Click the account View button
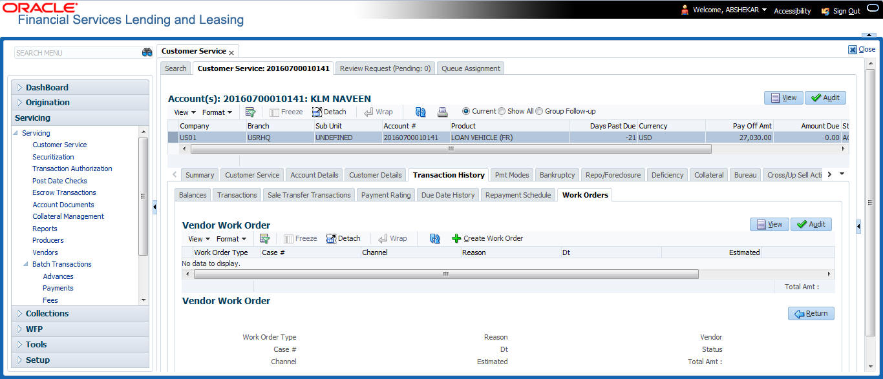The image size is (883, 379). [783, 97]
